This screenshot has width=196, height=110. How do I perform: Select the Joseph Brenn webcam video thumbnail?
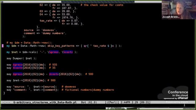pyautogui.click(x=179, y=9)
